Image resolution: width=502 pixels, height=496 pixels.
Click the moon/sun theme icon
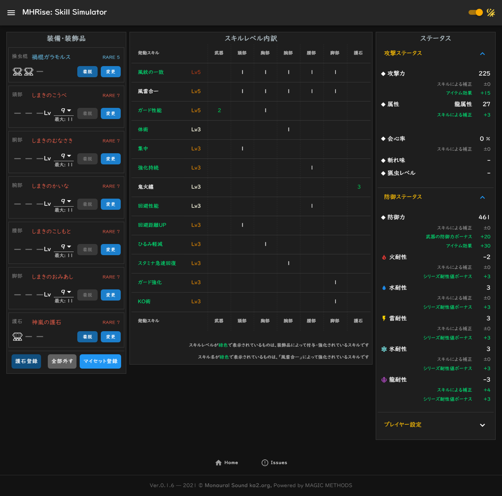tap(491, 12)
